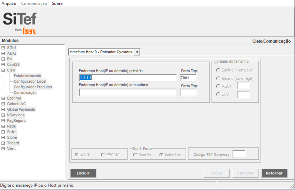Expand the SiTef module node
Image resolution: width=295 pixels, height=190 pixels.
point(3,48)
